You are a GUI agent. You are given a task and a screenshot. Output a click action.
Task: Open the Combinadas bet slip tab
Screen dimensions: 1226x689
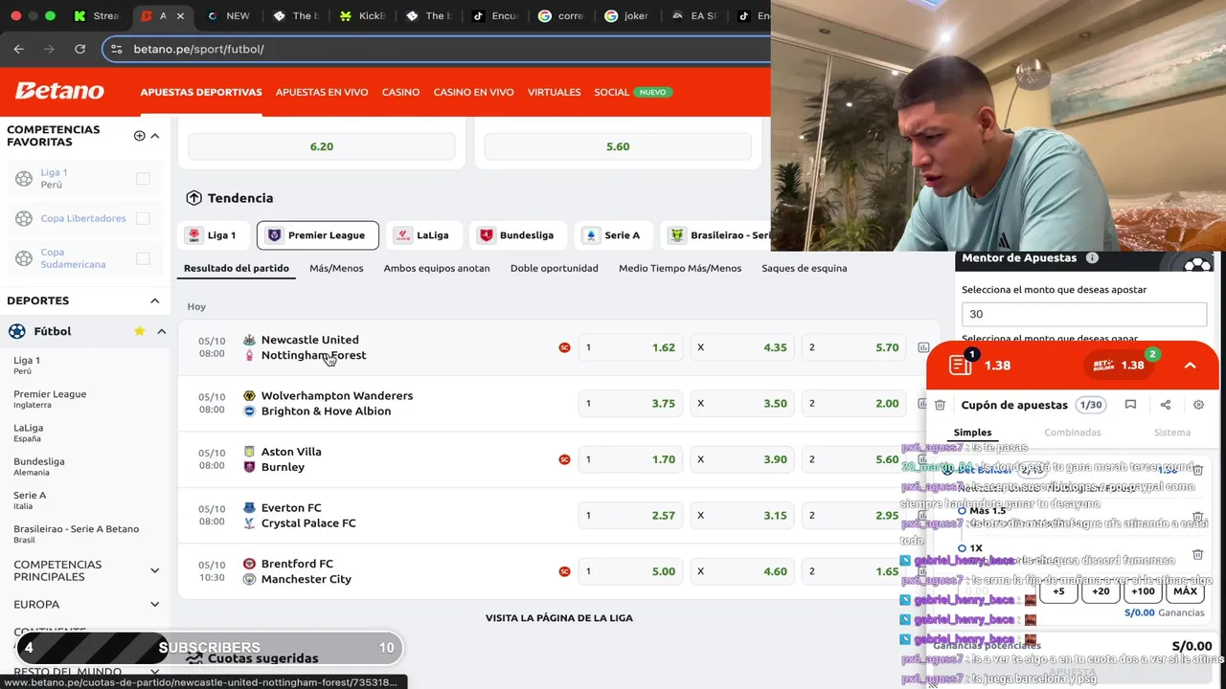pos(1073,433)
